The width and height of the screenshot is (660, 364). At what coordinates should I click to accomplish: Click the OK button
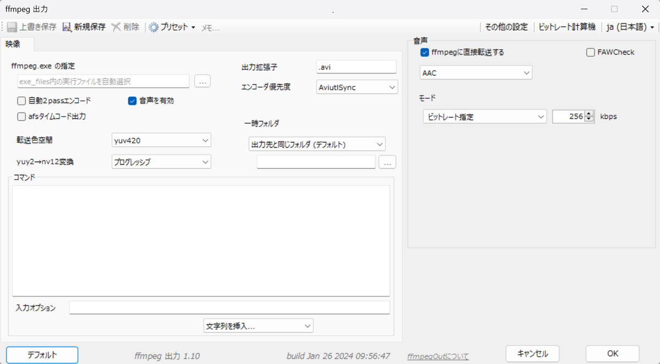(x=613, y=353)
